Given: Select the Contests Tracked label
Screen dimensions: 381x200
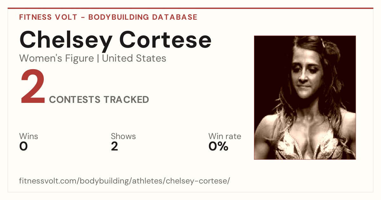Looking at the screenshot, I should click(99, 100).
